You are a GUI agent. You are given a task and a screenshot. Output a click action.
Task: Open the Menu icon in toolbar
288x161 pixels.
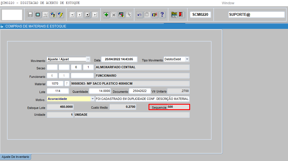[174, 14]
